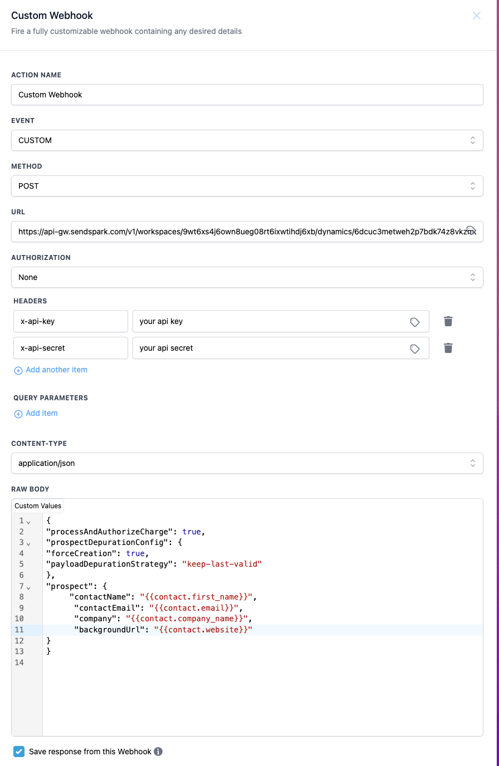The width and height of the screenshot is (499, 766).
Task: Collapse code fold arrow on line 3
Action: 28,543
